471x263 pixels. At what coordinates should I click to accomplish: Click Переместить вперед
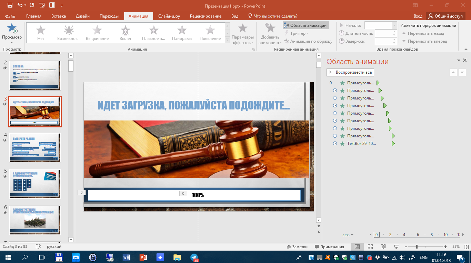pos(425,41)
